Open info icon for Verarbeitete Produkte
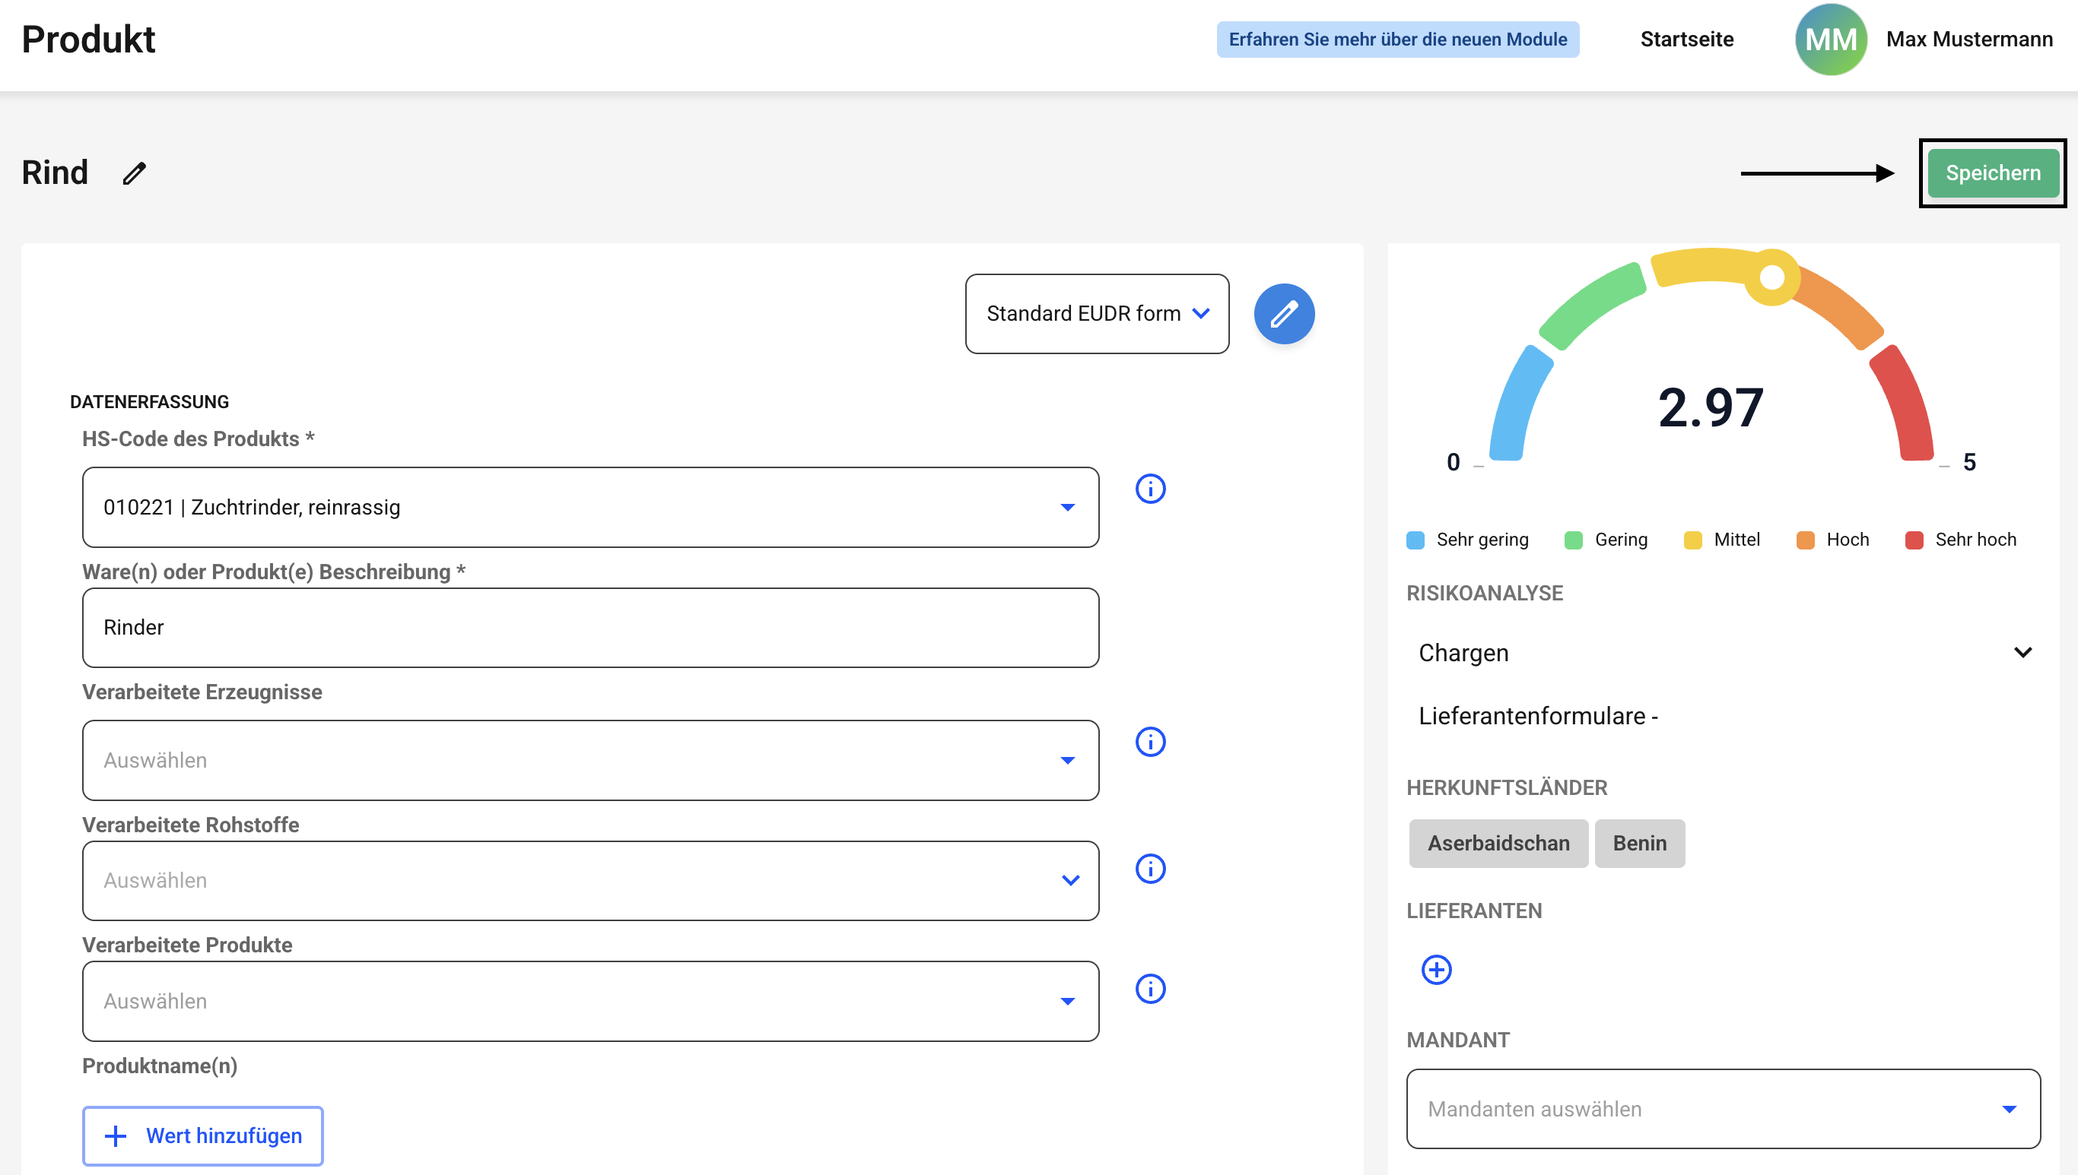The width and height of the screenshot is (2078, 1175). coord(1150,989)
